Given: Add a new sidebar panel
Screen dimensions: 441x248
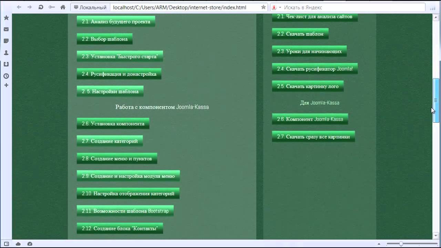Looking at the screenshot, I should click(6, 85).
